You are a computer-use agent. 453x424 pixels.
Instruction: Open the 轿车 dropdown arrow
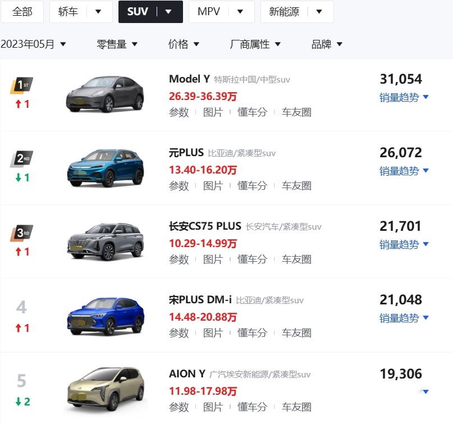tap(98, 12)
